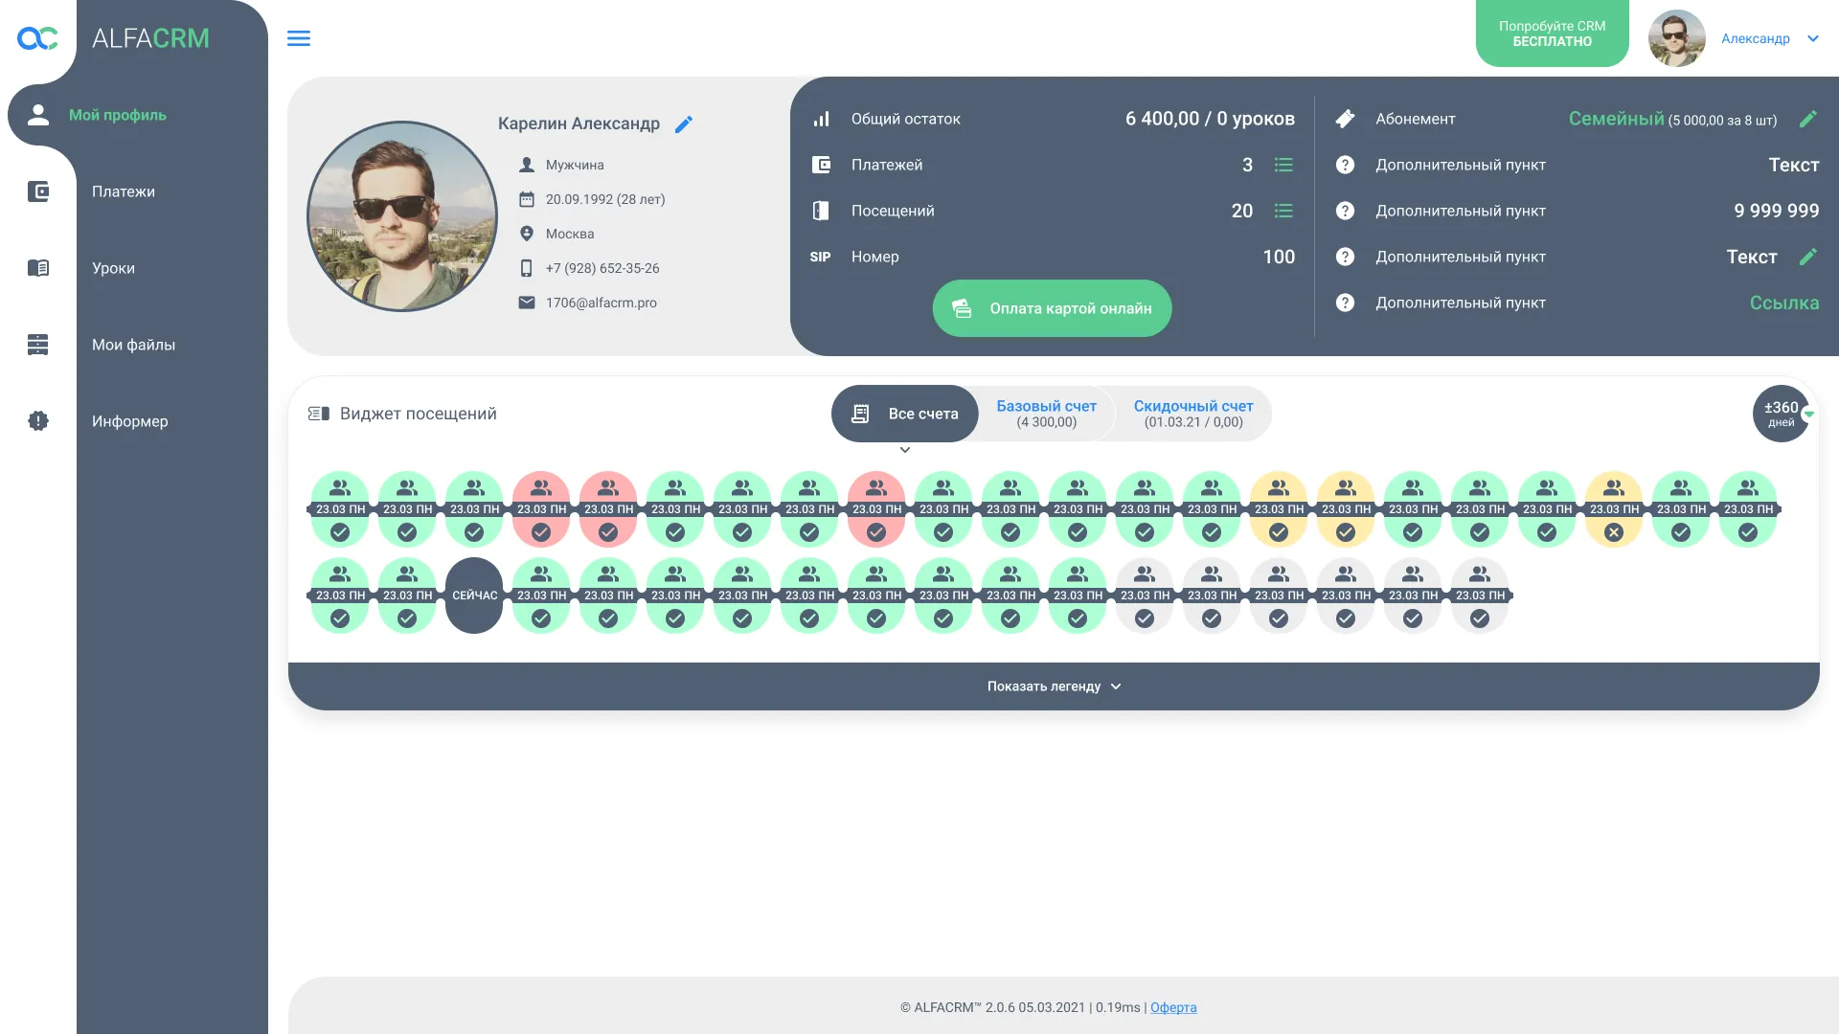Toggle the hamburger sidebar menu icon
The width and height of the screenshot is (1839, 1034).
299,38
